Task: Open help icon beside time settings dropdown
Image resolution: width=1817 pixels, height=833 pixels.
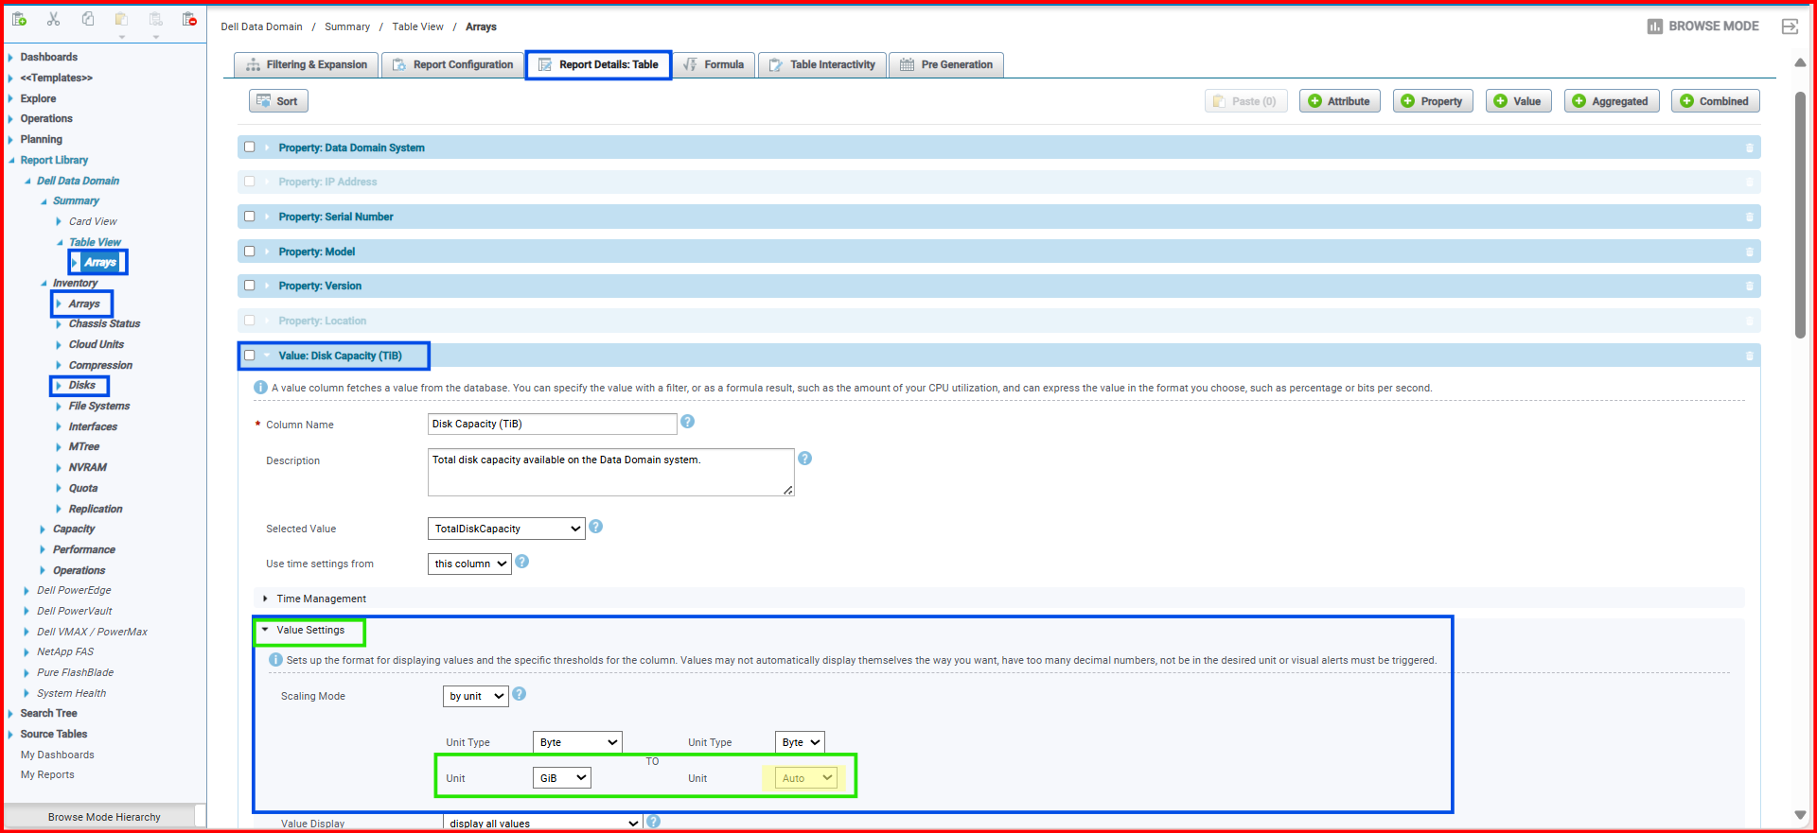Action: click(x=522, y=562)
